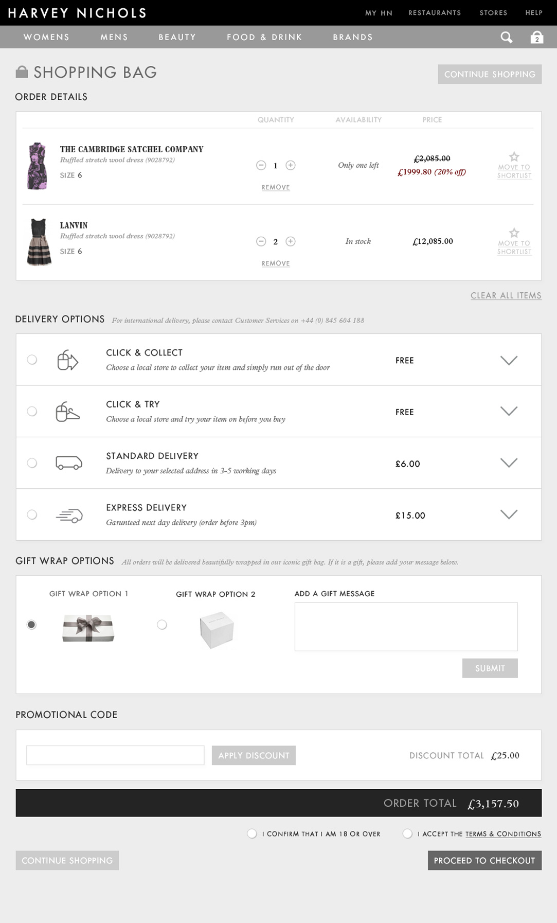Click the Clear All Items link
This screenshot has height=923, width=557.
tap(506, 295)
